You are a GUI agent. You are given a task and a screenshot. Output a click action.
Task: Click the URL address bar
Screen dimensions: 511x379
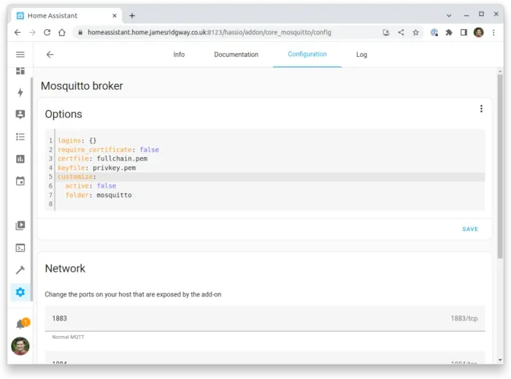point(210,32)
